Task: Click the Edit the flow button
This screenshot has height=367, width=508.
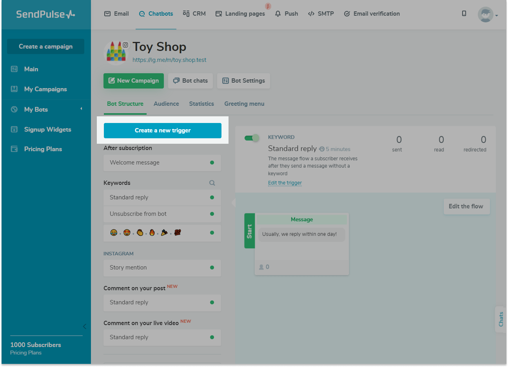Action: click(466, 206)
